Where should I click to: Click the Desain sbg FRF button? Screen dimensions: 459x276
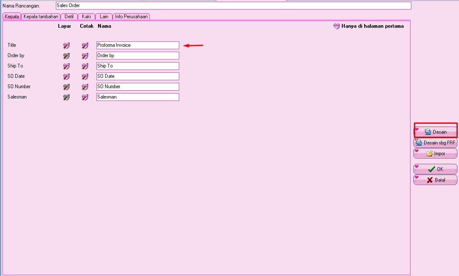(435, 142)
